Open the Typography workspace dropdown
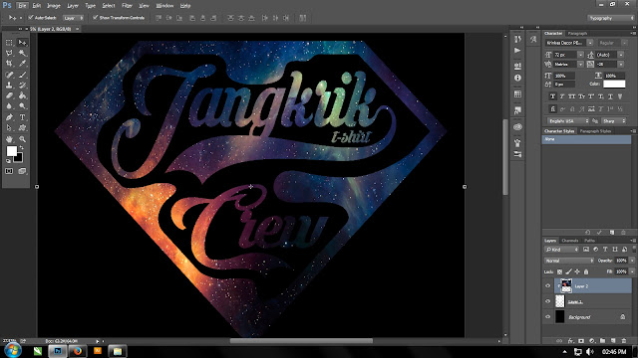The width and height of the screenshot is (638, 358). (610, 18)
